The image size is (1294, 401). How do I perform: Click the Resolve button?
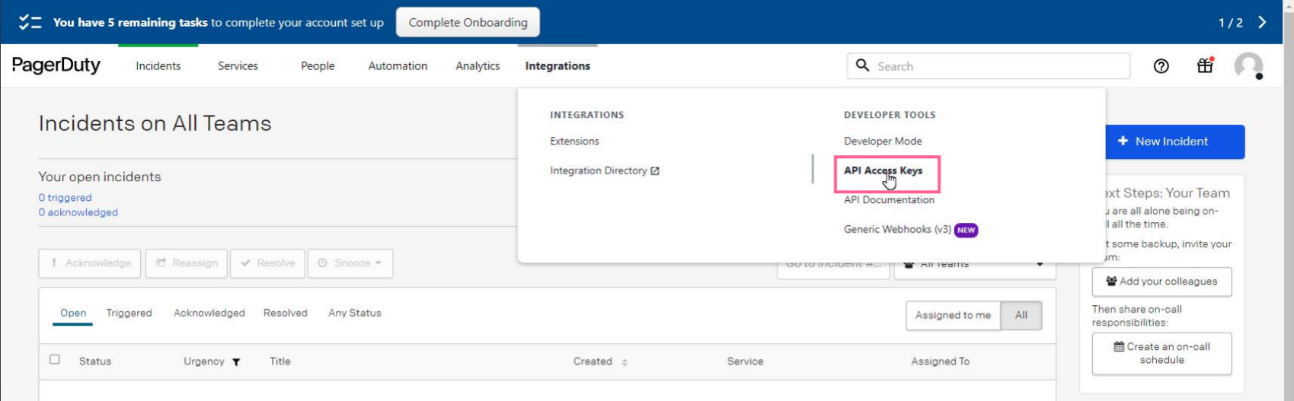click(x=267, y=263)
